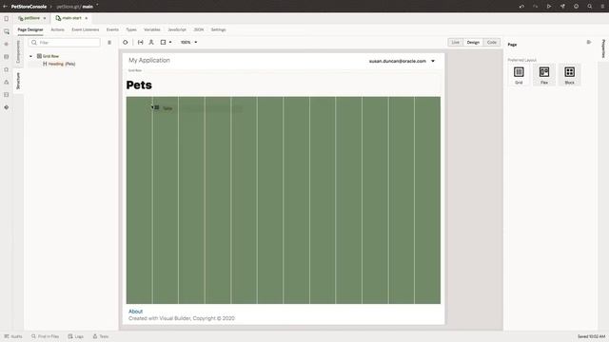Open Mobile Applications icon in left navigator
609x342 pixels.
(x=7, y=19)
